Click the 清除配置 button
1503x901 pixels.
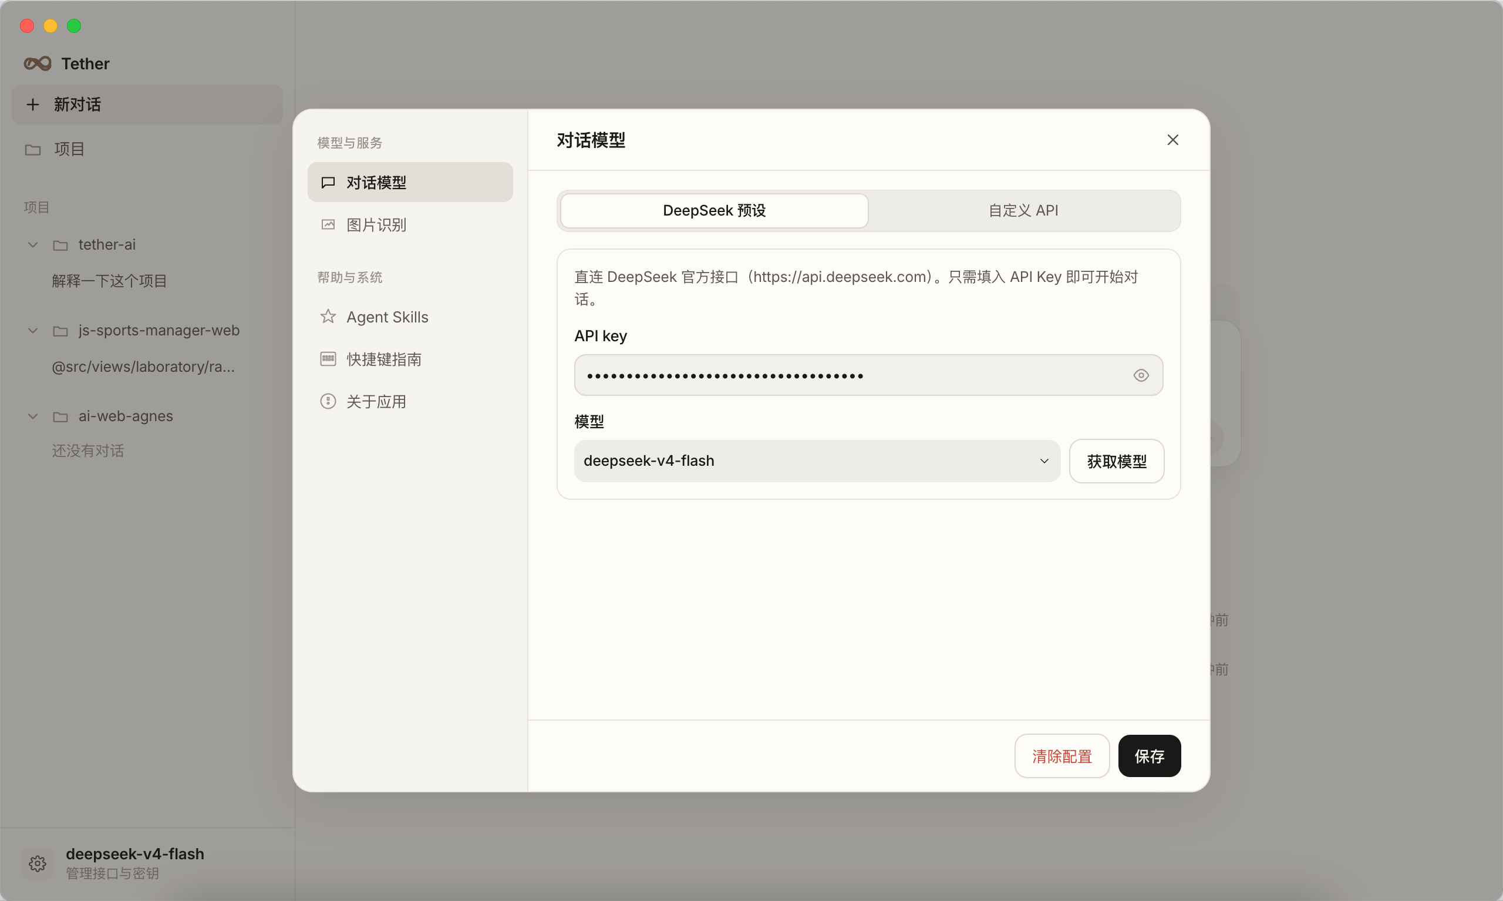tap(1062, 756)
